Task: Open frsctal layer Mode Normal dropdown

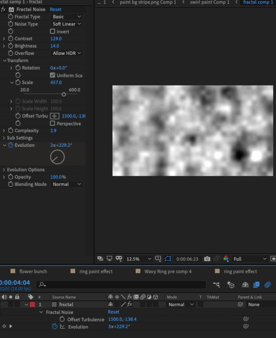Action: (181, 305)
